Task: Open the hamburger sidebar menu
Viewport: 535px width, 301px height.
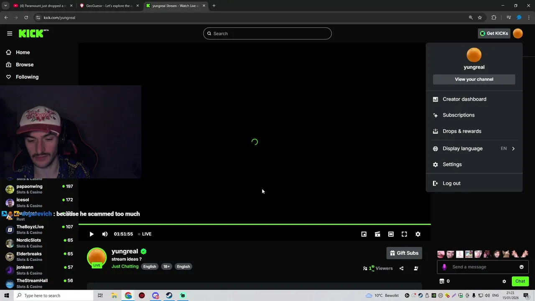Action: (x=10, y=33)
